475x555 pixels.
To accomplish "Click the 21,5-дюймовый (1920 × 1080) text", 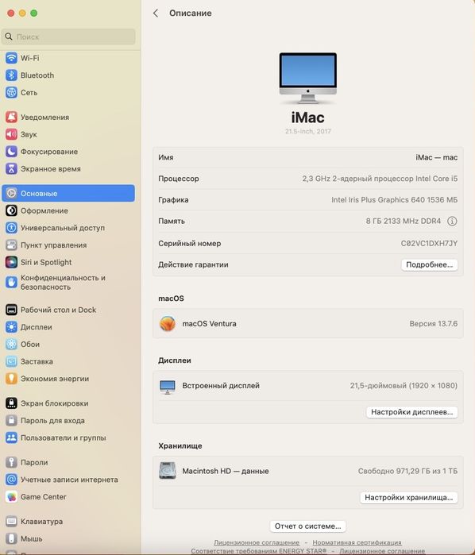I will (404, 385).
